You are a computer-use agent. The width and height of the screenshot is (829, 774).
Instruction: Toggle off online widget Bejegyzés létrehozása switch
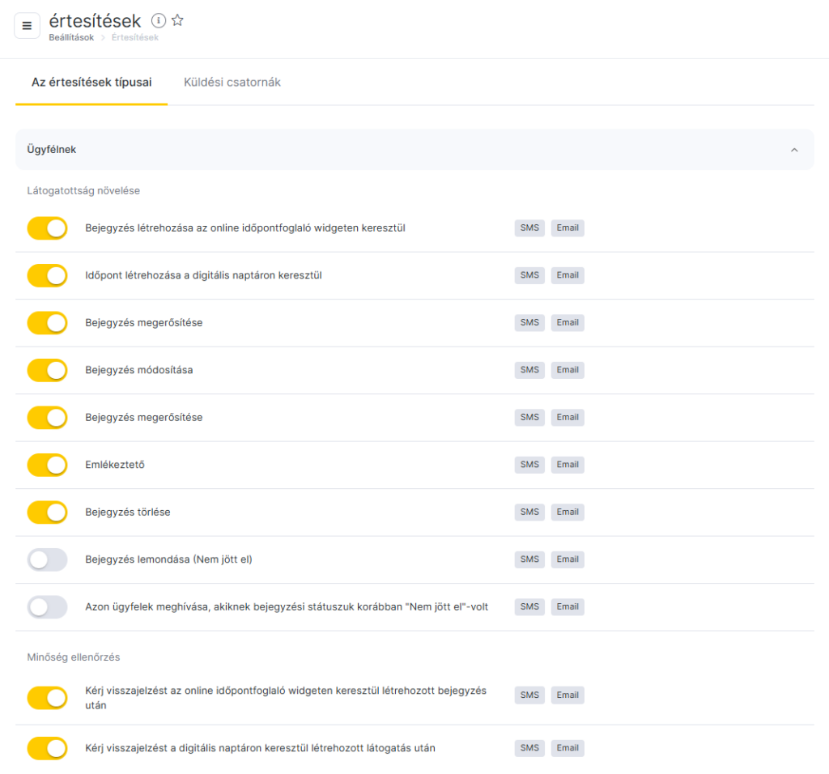click(x=48, y=228)
